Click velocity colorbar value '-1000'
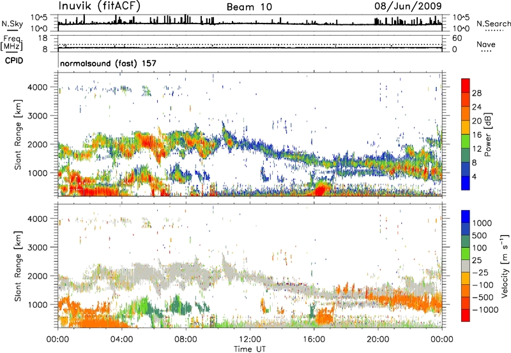 (x=485, y=310)
